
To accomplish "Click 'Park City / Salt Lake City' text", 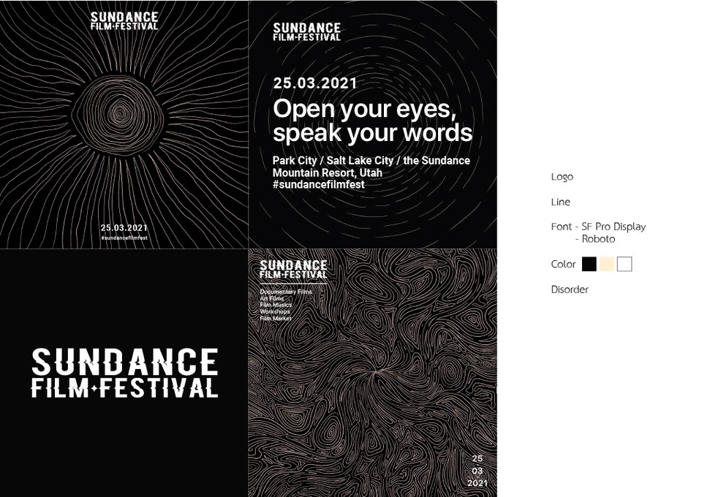I will (x=333, y=161).
